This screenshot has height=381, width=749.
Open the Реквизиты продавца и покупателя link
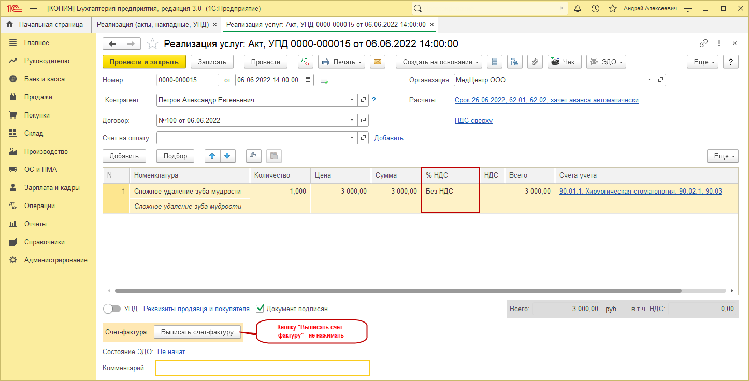tap(196, 309)
